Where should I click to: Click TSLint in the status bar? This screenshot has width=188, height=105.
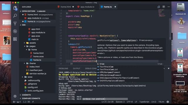(x=161, y=102)
